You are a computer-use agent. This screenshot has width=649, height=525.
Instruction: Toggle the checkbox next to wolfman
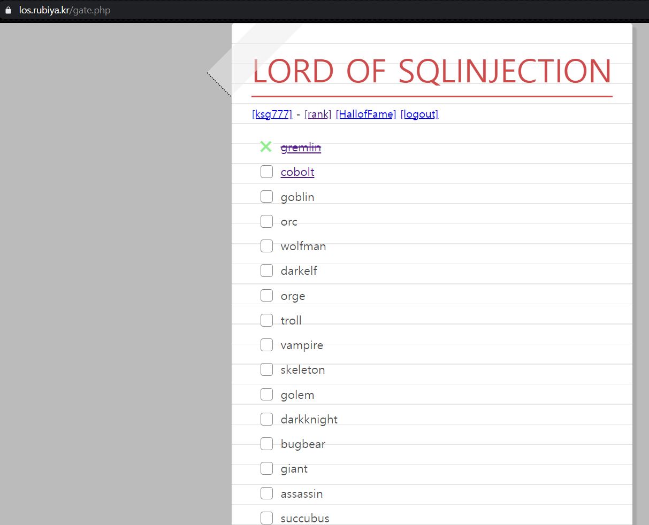point(266,246)
